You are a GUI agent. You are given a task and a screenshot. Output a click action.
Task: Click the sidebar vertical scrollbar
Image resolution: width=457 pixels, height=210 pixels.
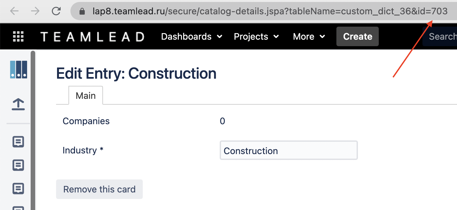click(x=33, y=130)
